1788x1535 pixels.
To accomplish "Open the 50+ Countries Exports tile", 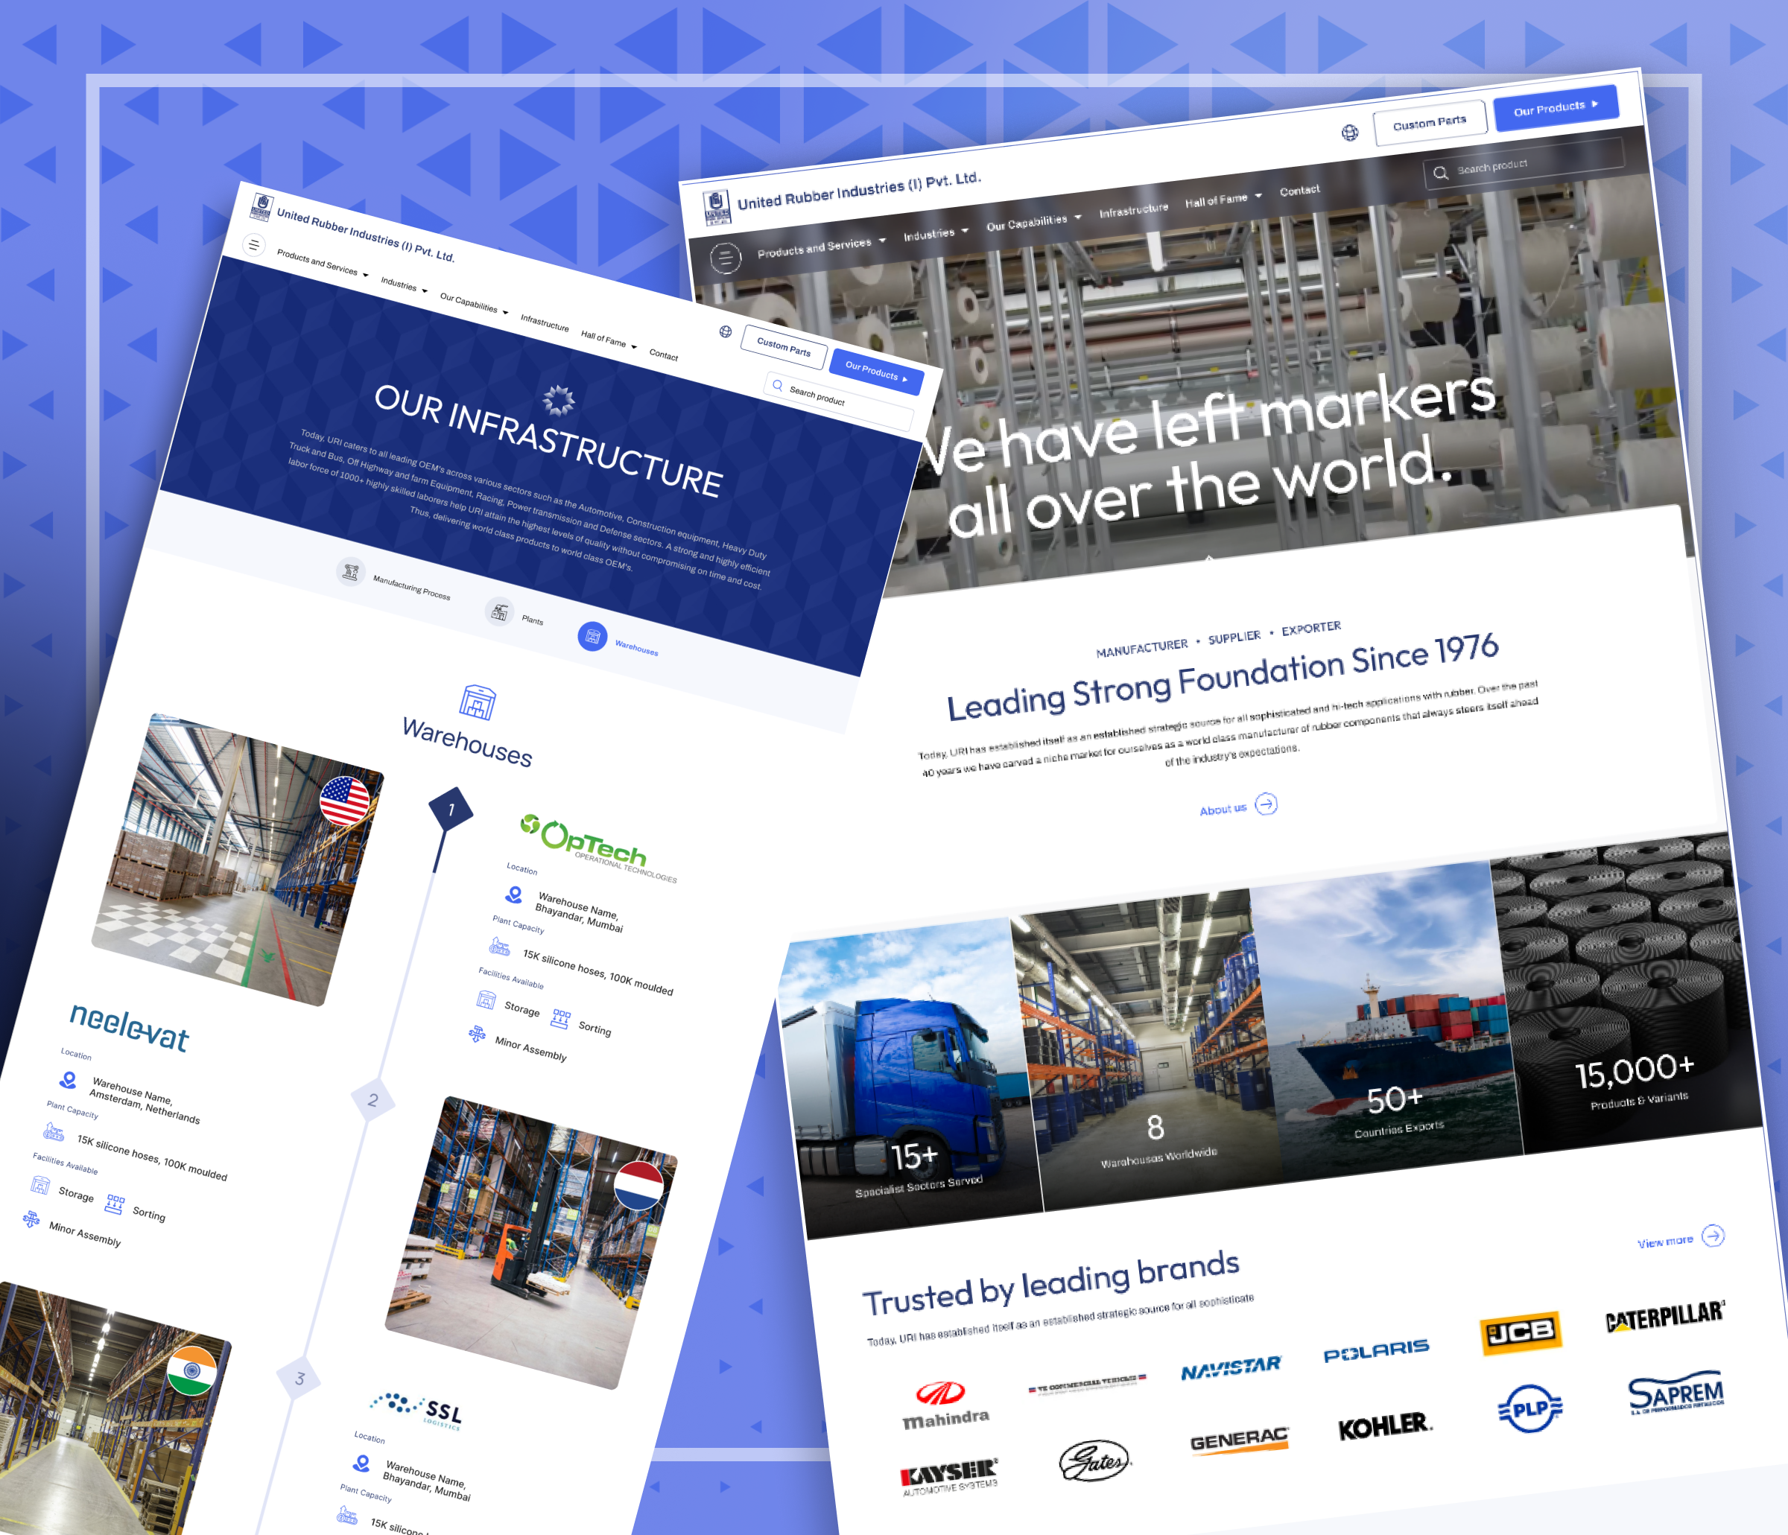I will [1386, 1022].
